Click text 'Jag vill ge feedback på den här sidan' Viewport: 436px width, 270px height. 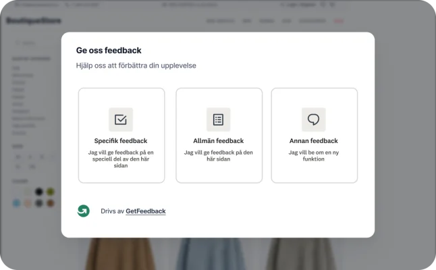(x=218, y=156)
